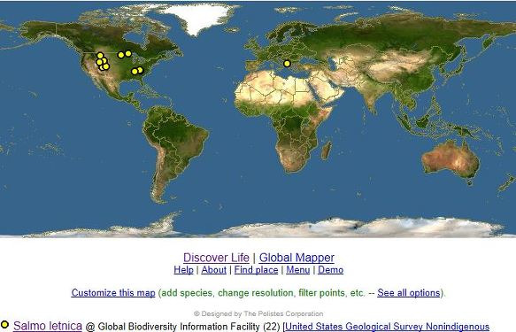This screenshot has height=332, width=516.
Task: Open the Discover Life link
Action: coord(216,258)
